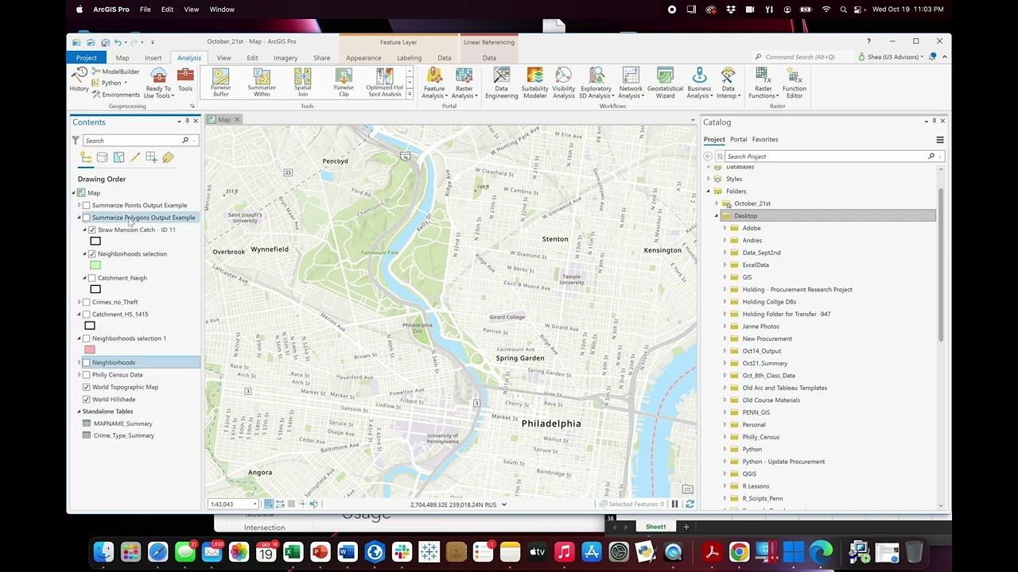Click the Catchment_HS_1415 outline symbol
Viewport: 1018px width, 572px height.
(x=90, y=326)
